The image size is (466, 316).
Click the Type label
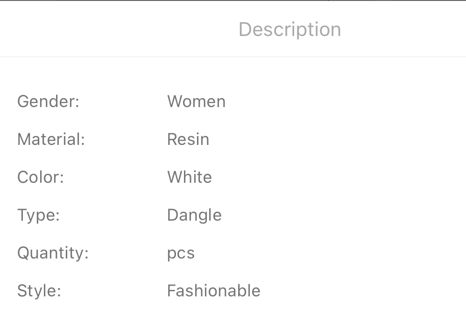38,215
